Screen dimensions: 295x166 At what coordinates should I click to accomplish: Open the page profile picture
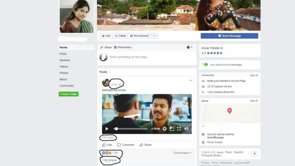pyautogui.click(x=77, y=17)
